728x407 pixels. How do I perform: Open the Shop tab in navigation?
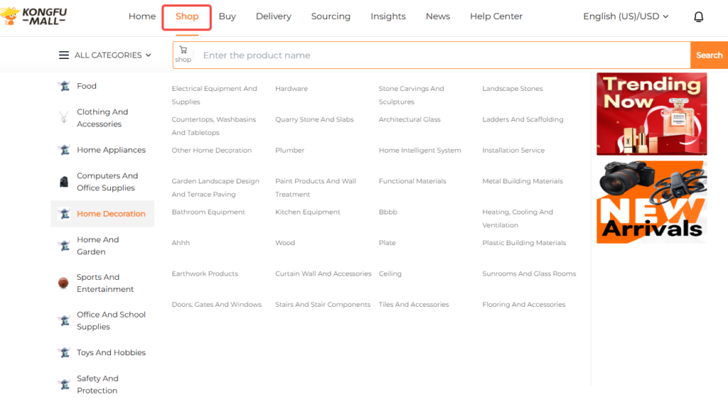(x=187, y=16)
